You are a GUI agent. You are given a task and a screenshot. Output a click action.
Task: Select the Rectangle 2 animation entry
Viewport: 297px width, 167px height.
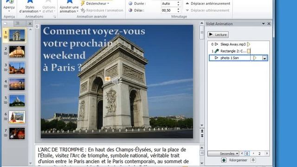(x=238, y=51)
